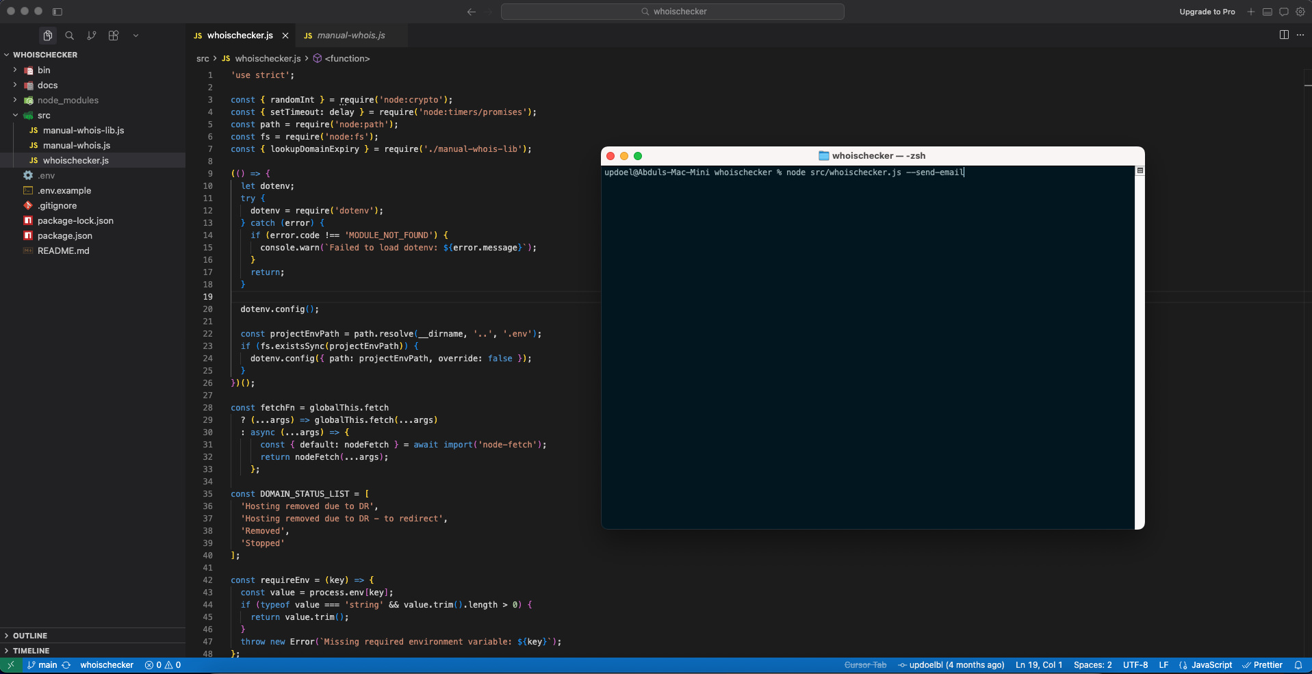Open the Source Control view
This screenshot has height=674, width=1312.
point(91,36)
